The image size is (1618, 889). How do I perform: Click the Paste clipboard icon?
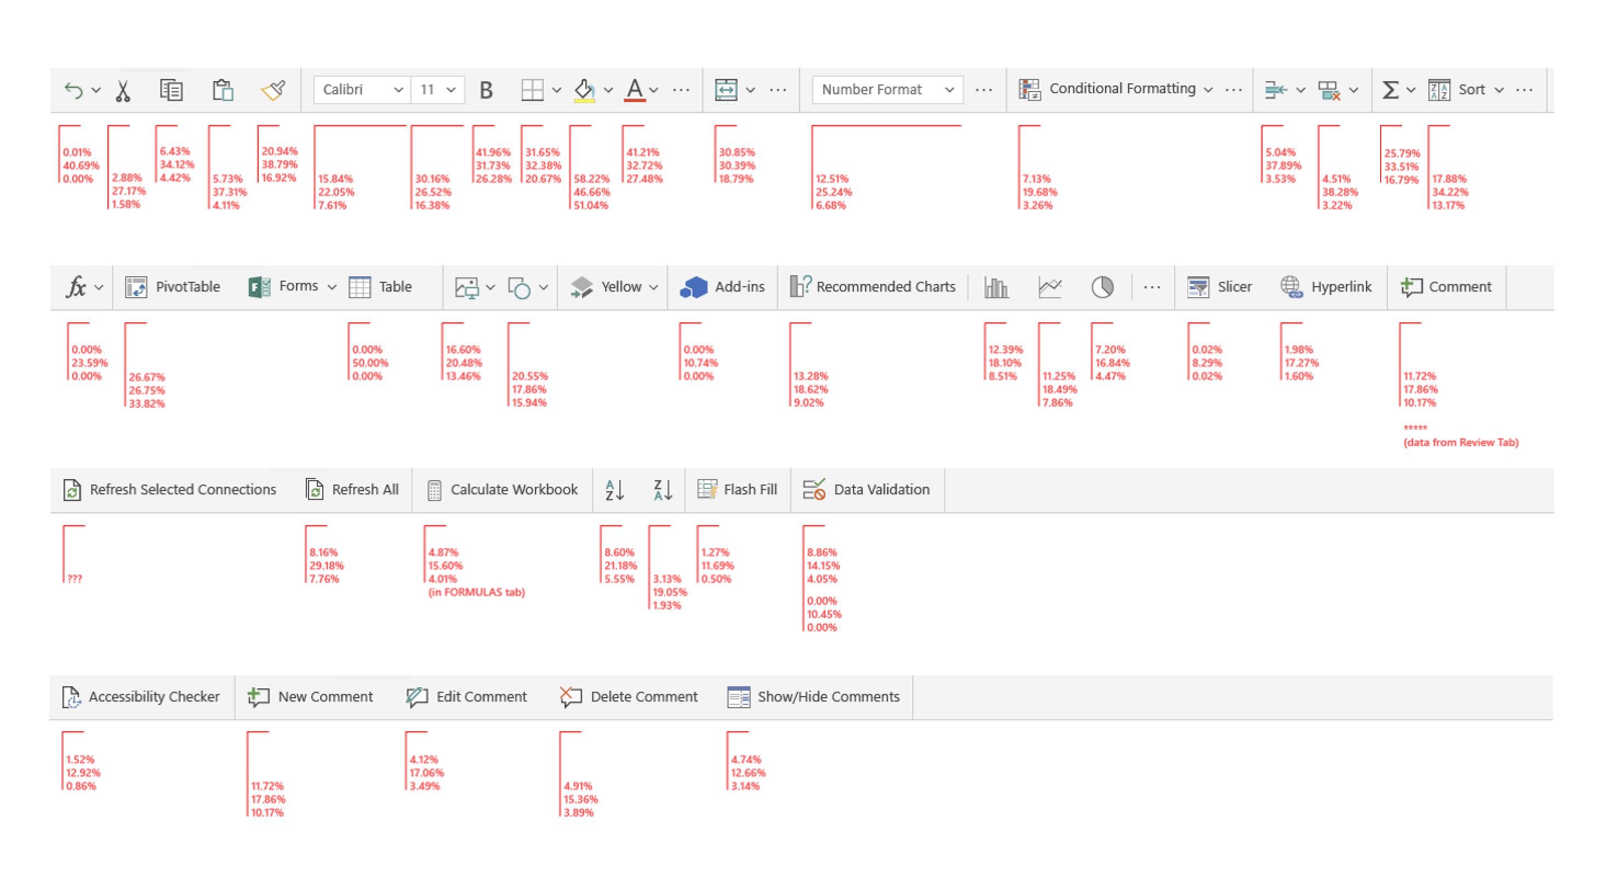[x=223, y=90]
